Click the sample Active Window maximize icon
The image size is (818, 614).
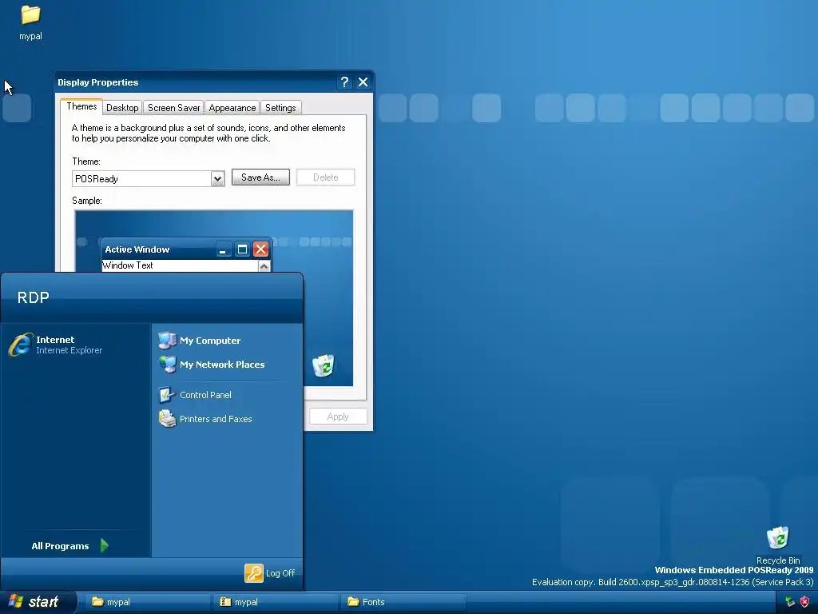[x=242, y=249]
